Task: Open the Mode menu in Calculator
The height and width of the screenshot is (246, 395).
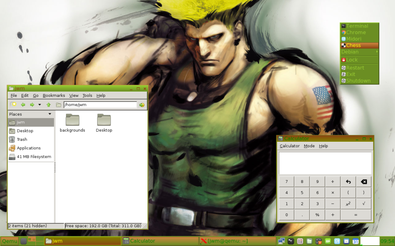Action: 309,146
